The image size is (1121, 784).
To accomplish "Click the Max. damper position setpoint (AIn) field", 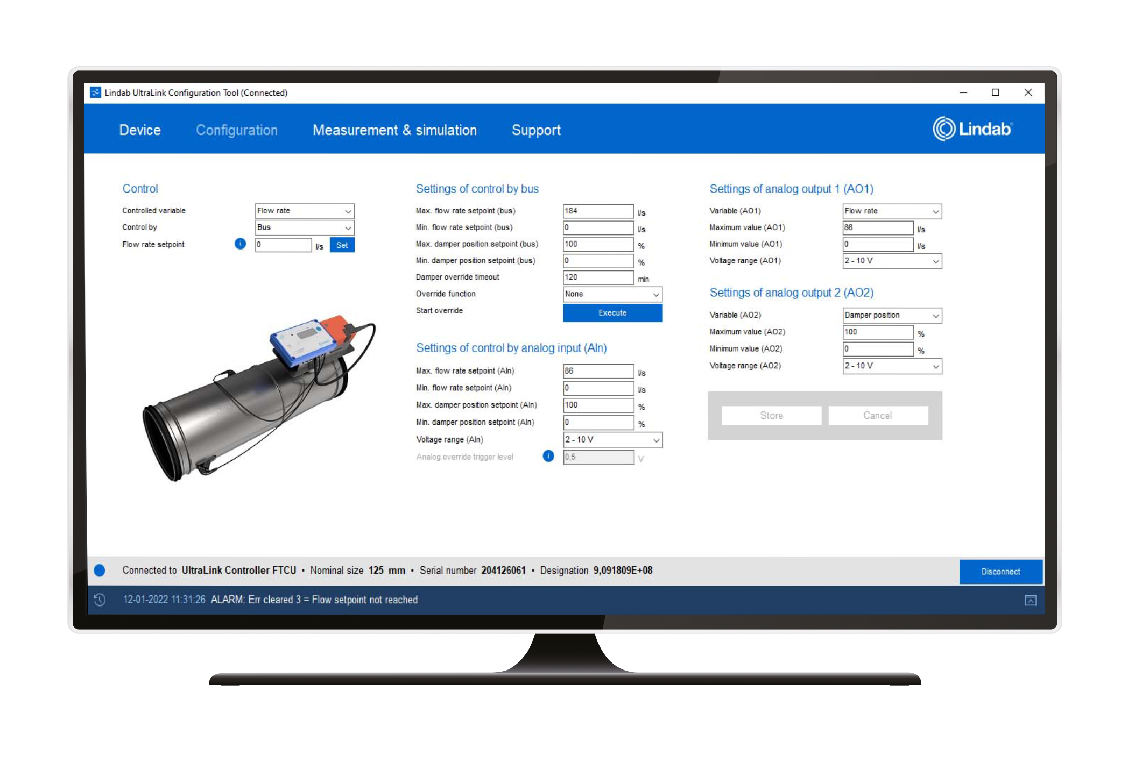I will coord(598,405).
